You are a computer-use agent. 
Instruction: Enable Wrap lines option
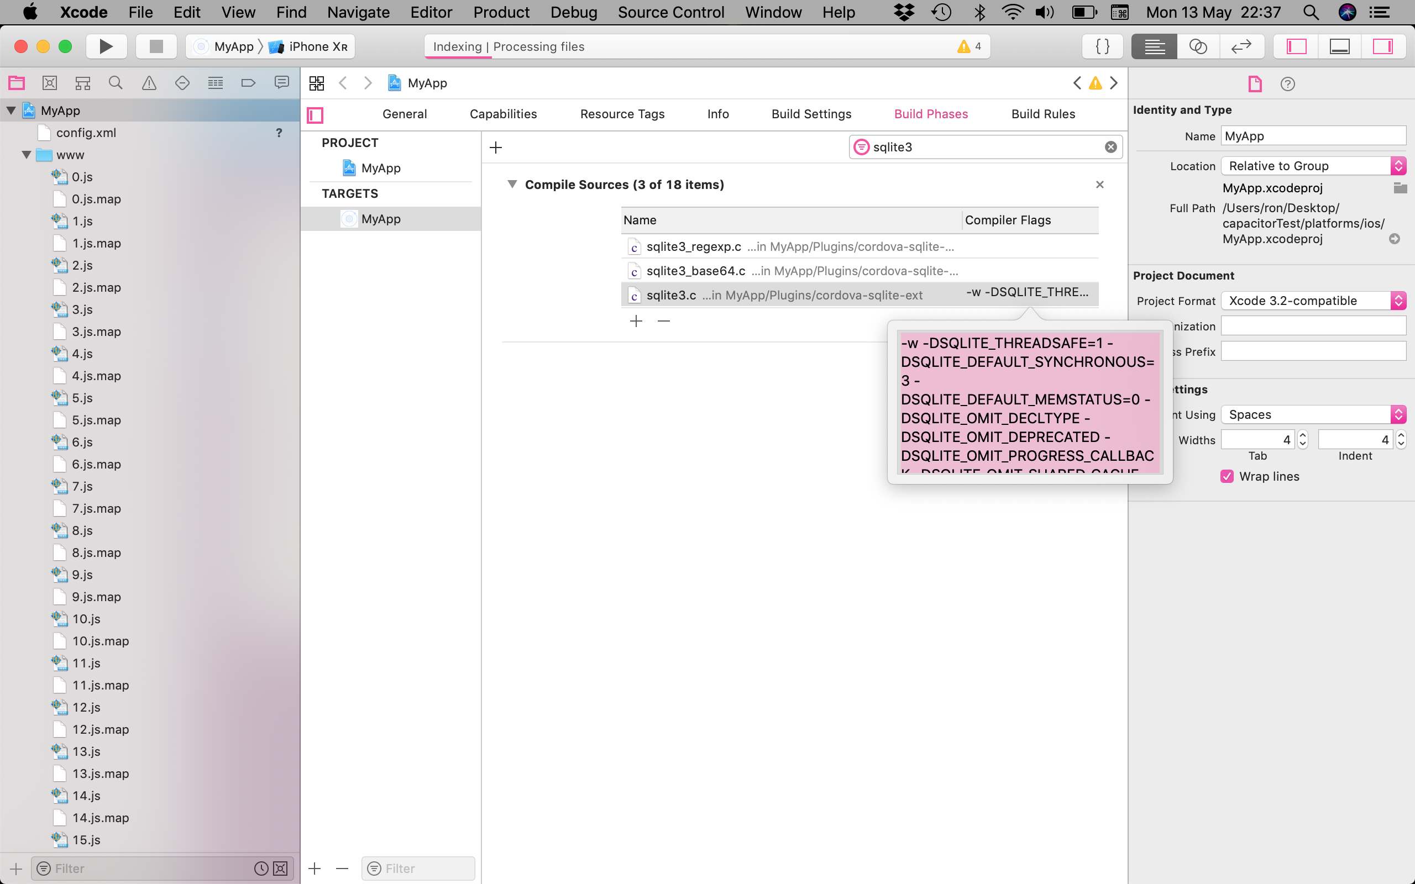(1226, 476)
